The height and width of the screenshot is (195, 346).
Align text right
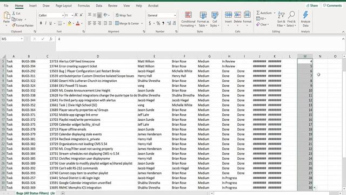tap(99, 23)
